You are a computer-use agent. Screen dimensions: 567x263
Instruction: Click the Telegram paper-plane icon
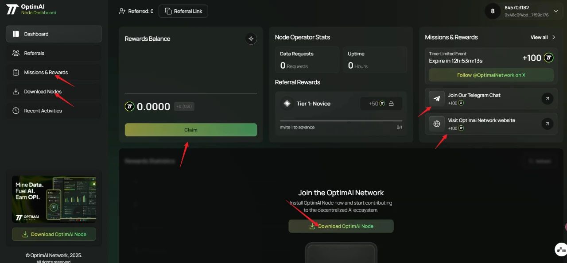point(437,99)
